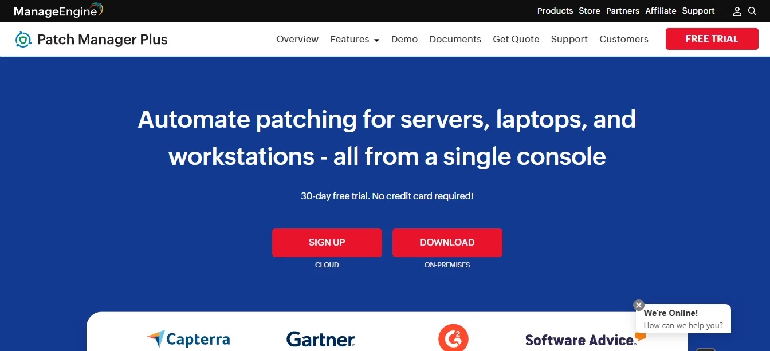Image resolution: width=770 pixels, height=351 pixels.
Task: Open the "How can we help you?" chat
Action: (683, 325)
